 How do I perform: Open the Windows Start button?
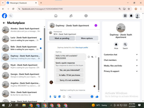click(3, 105)
